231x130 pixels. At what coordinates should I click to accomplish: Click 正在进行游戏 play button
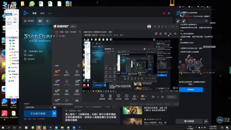[x=38, y=114]
